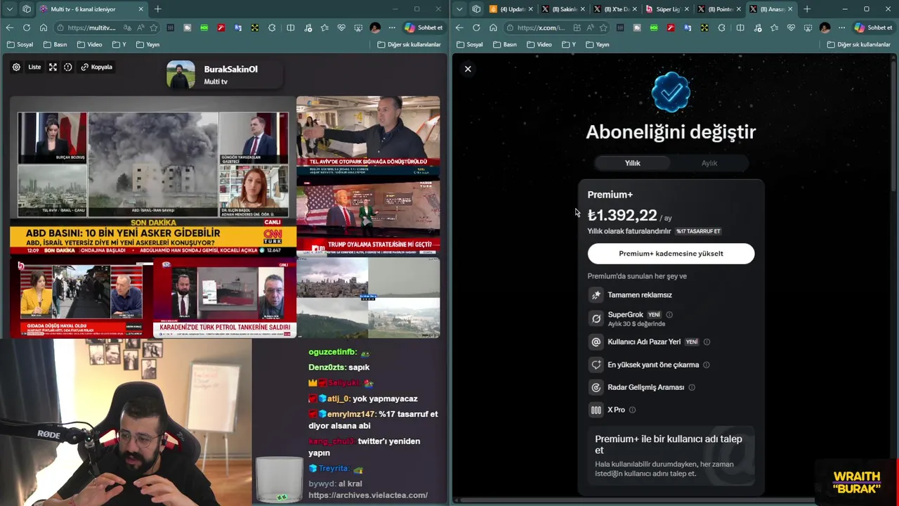
Task: Toggle fullscreen layout icon in Multi tv
Action: [53, 67]
